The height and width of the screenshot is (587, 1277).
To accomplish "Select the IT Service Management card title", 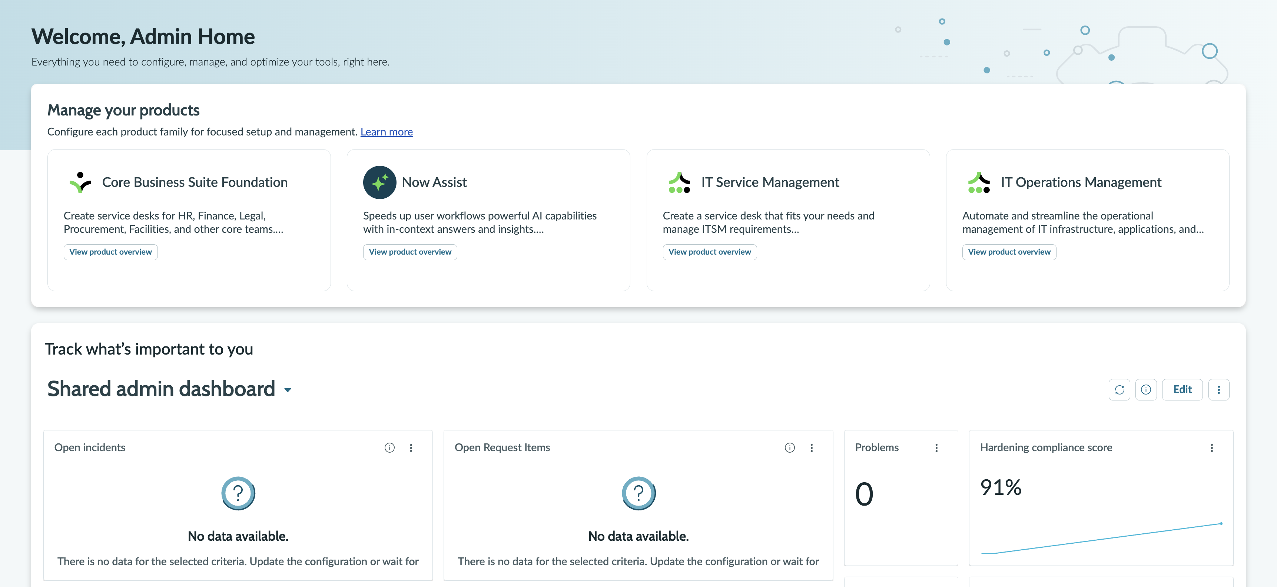I will tap(770, 182).
